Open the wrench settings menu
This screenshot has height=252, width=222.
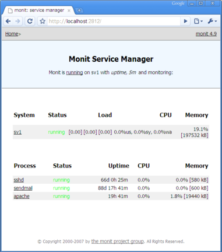tap(212, 21)
